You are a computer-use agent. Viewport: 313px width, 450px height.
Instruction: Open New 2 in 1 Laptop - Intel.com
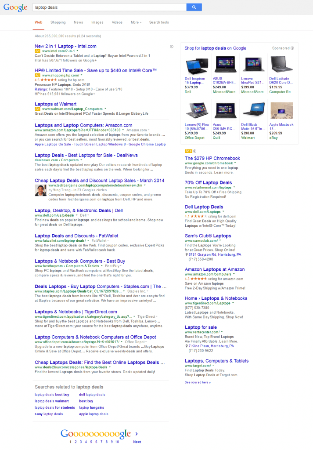(65, 46)
